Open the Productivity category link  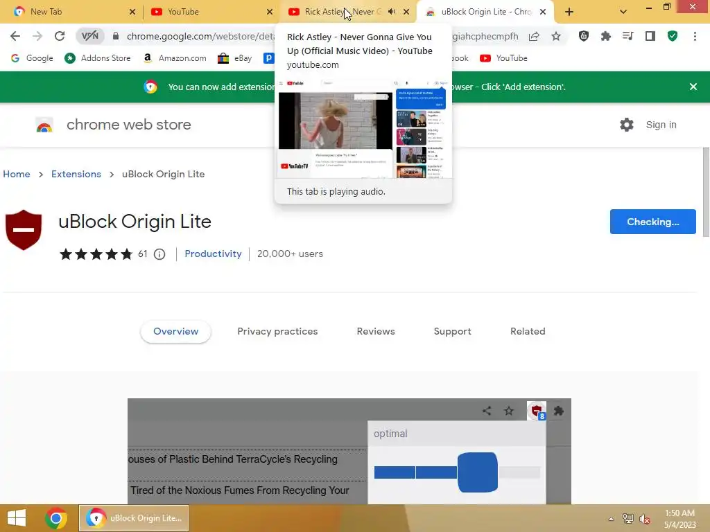click(x=214, y=254)
